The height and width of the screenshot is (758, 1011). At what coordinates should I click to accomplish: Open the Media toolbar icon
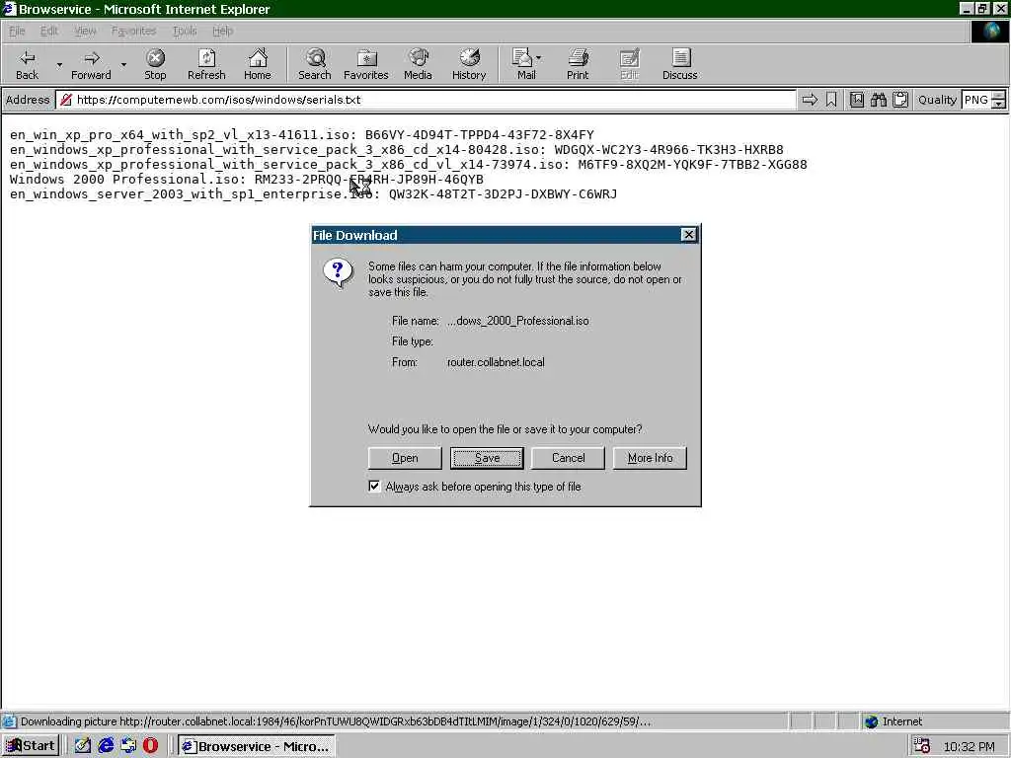coord(418,64)
